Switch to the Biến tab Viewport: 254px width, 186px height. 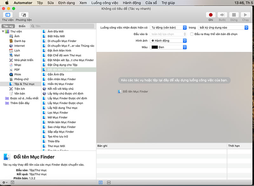pos(22,26)
